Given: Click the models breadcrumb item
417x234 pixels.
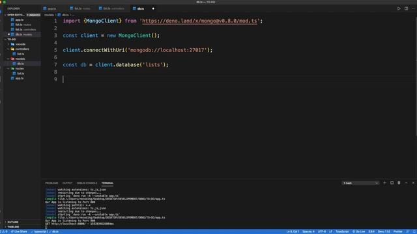Looking at the screenshot, I should [49, 15].
